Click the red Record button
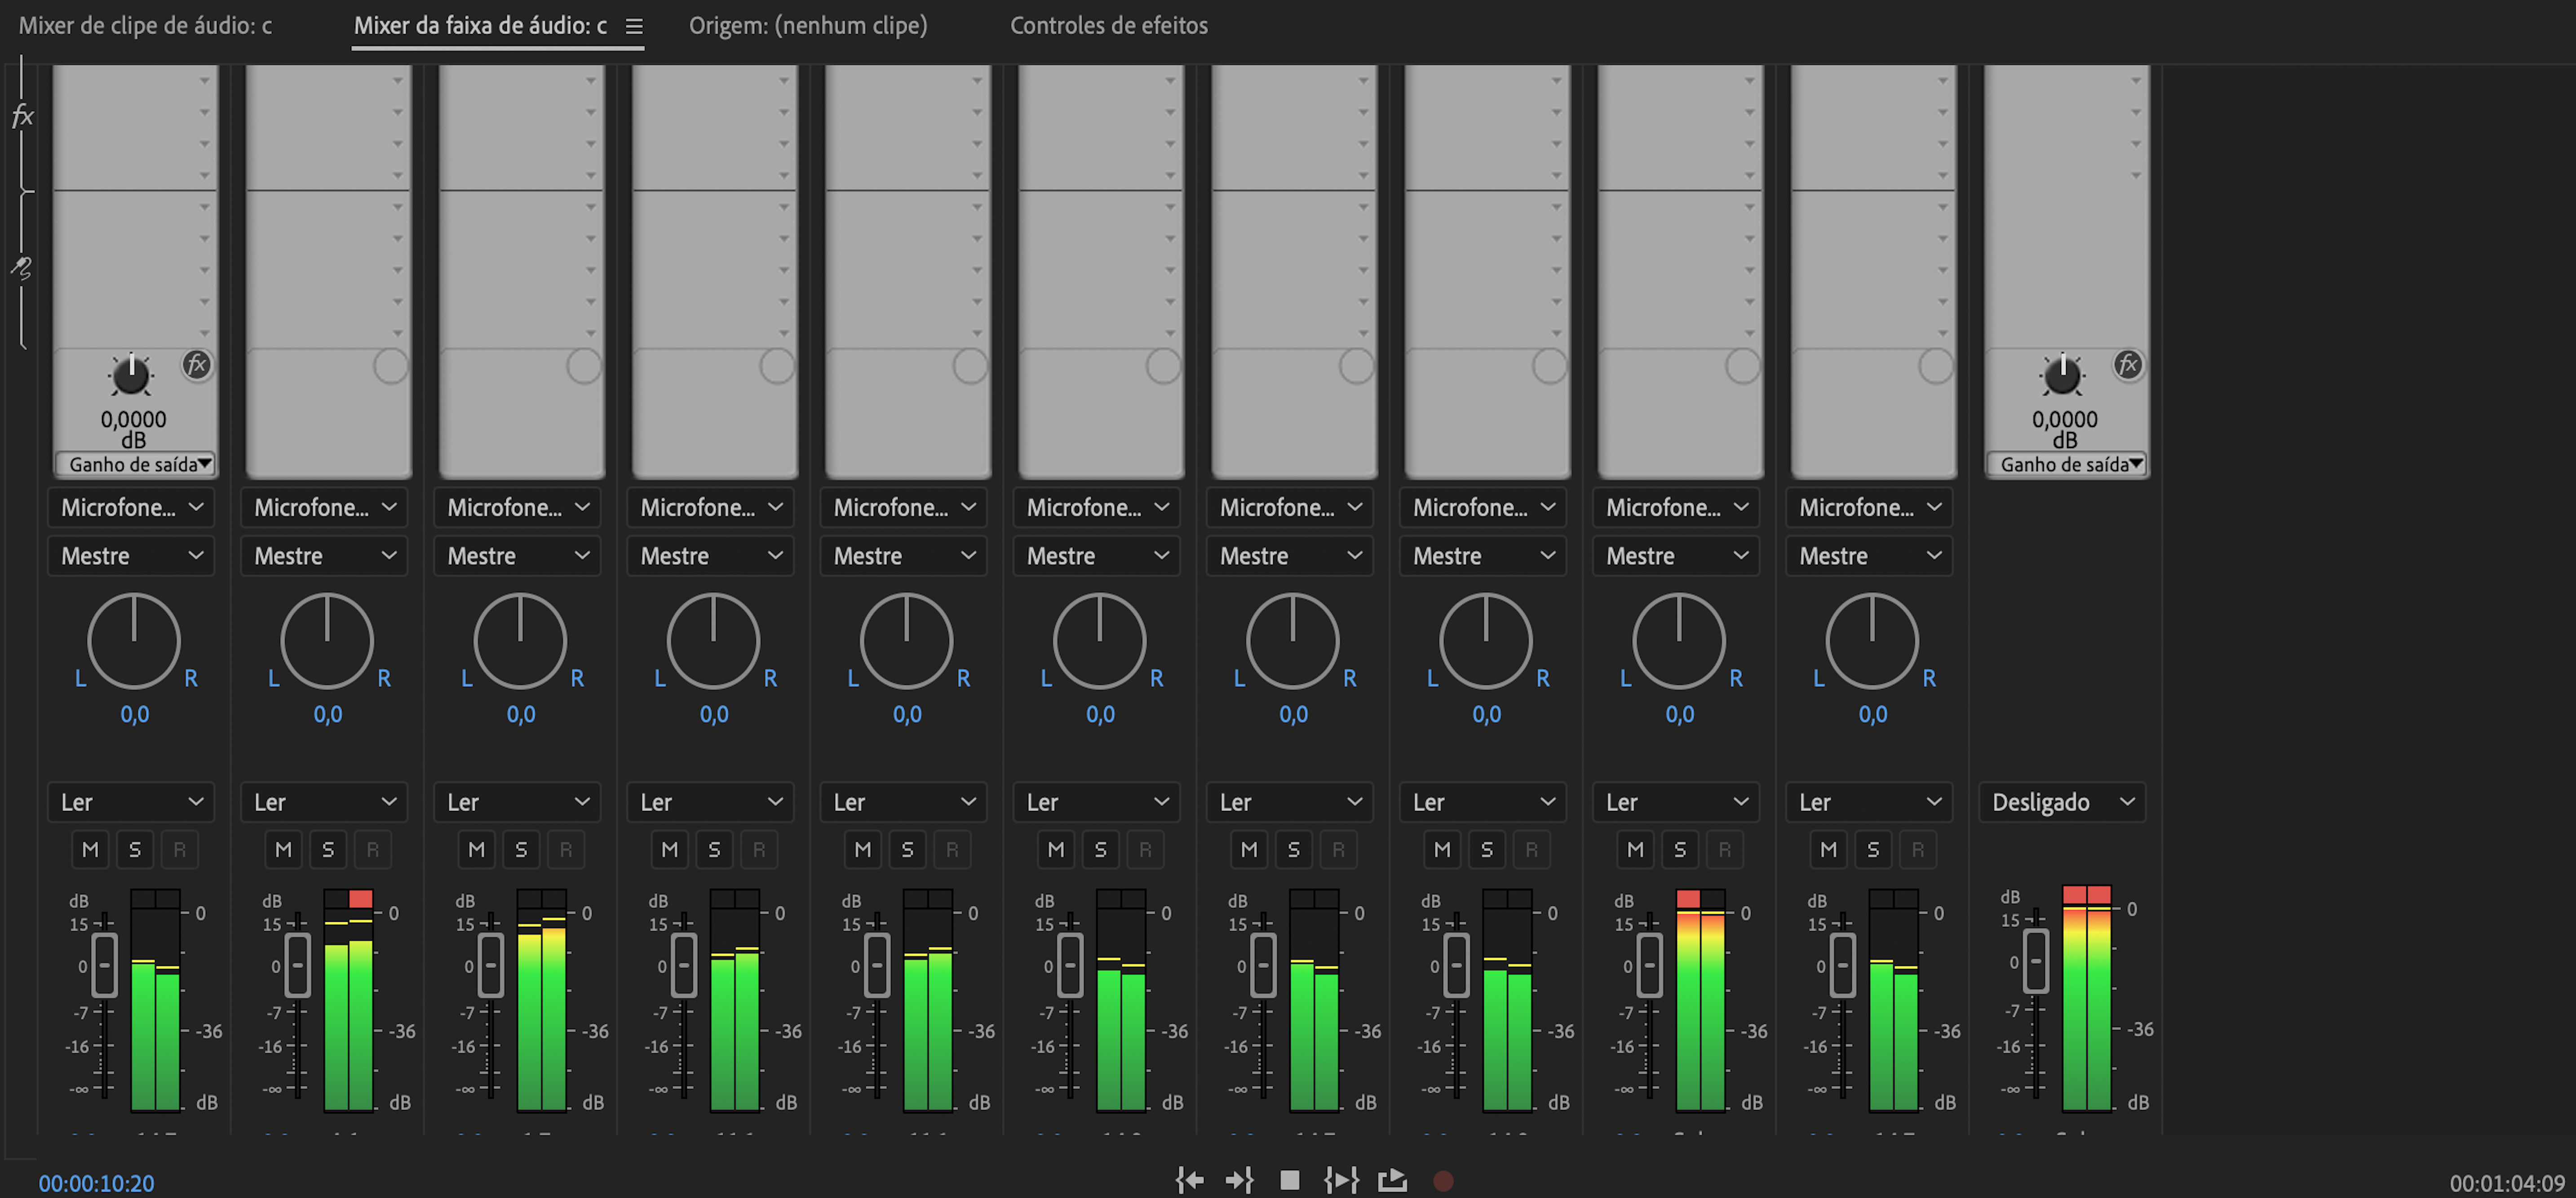Screen dimensions: 2576x1198 1442,1180
